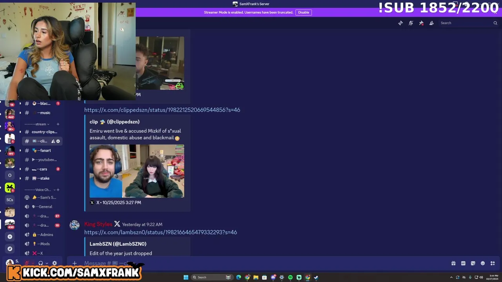Image resolution: width=502 pixels, height=282 pixels.
Task: Open King Styles user profile
Action: [98, 224]
